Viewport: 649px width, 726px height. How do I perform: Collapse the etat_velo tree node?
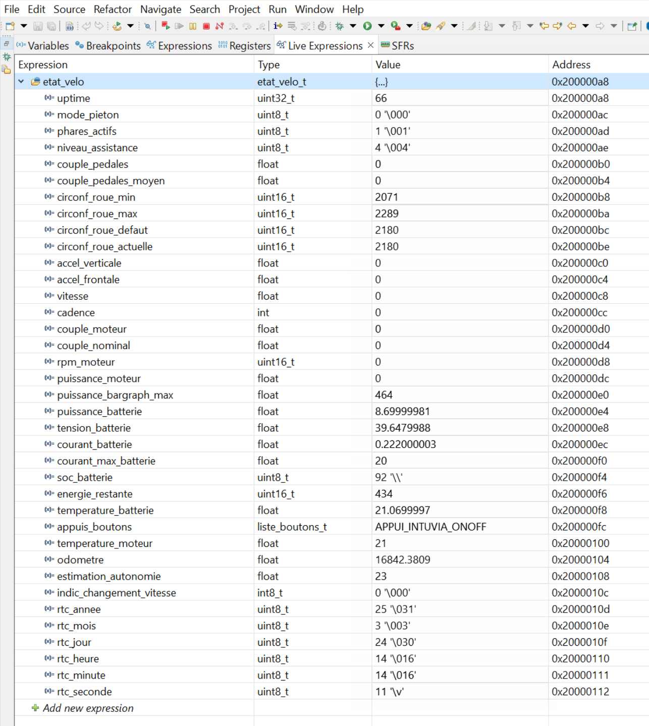pos(21,81)
